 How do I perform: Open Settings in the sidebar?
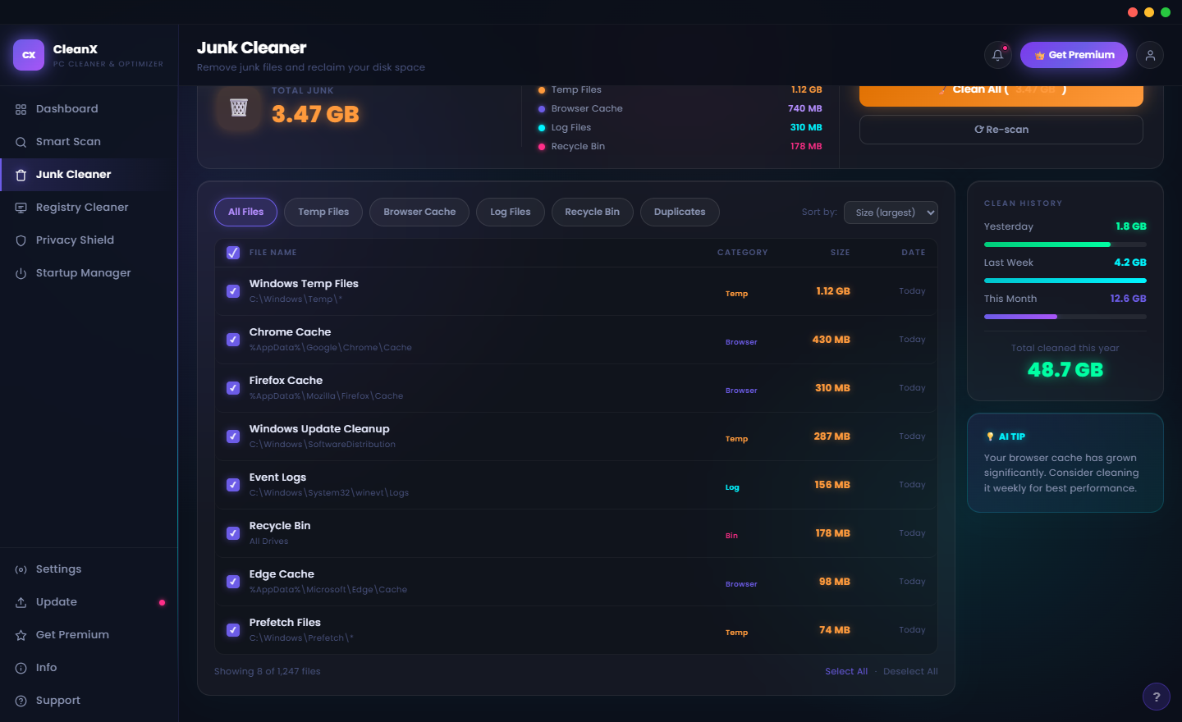[x=89, y=569]
